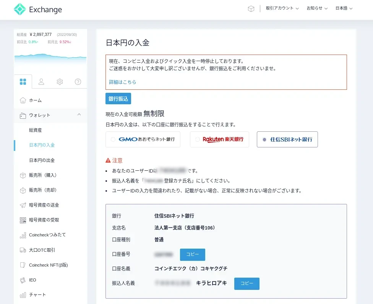Click the Exchange diamond logo icon

pyautogui.click(x=20, y=9)
